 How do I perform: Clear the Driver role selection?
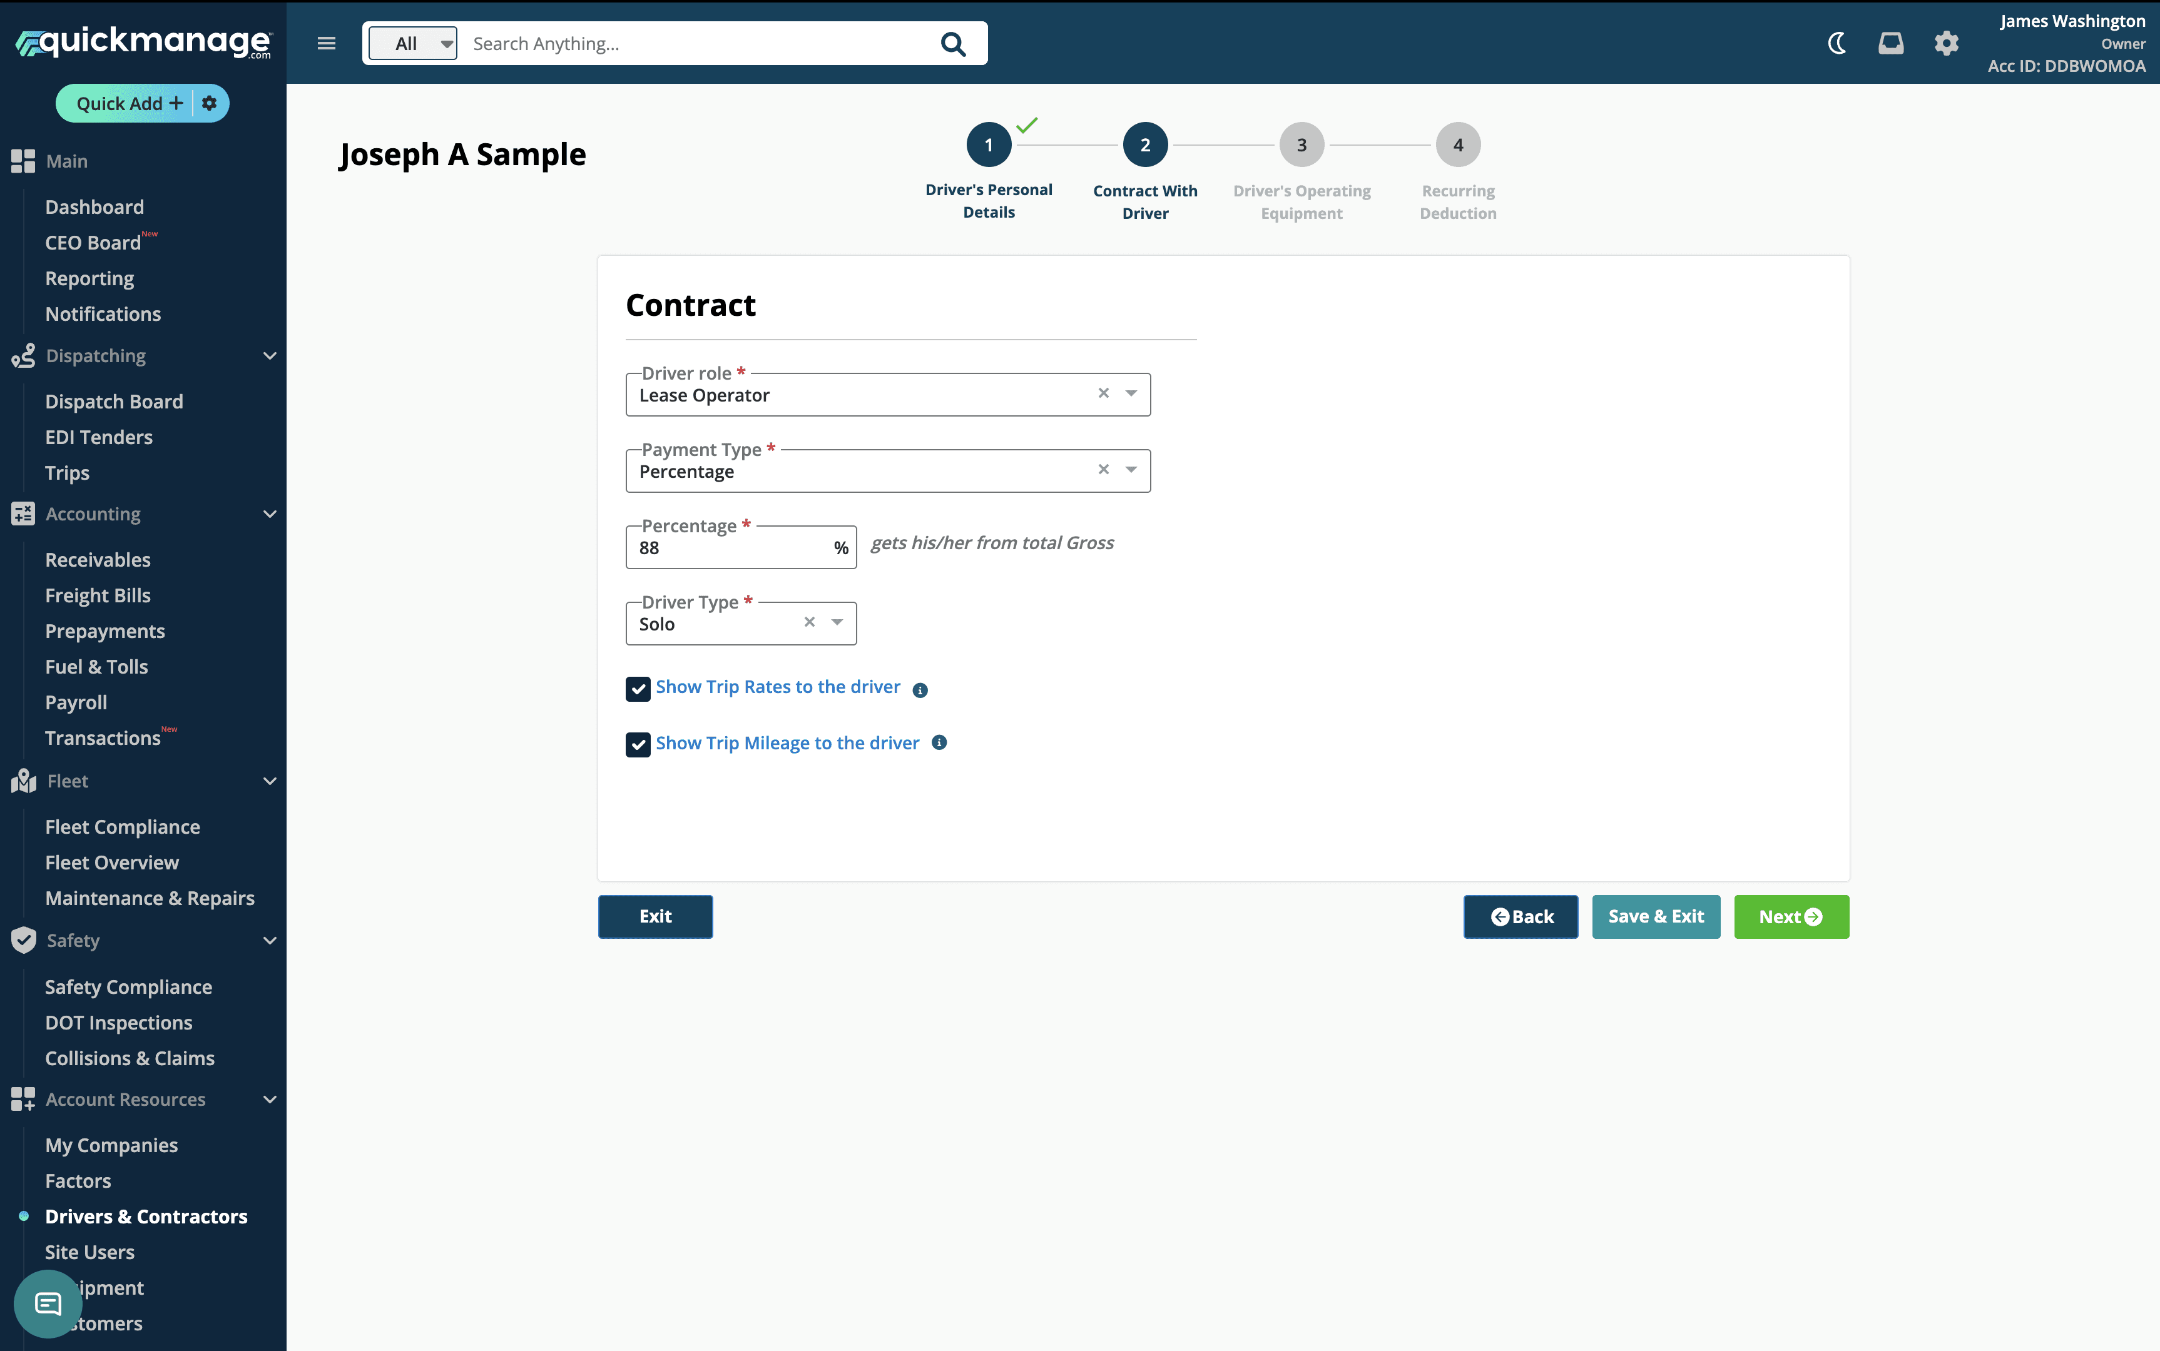point(1104,393)
